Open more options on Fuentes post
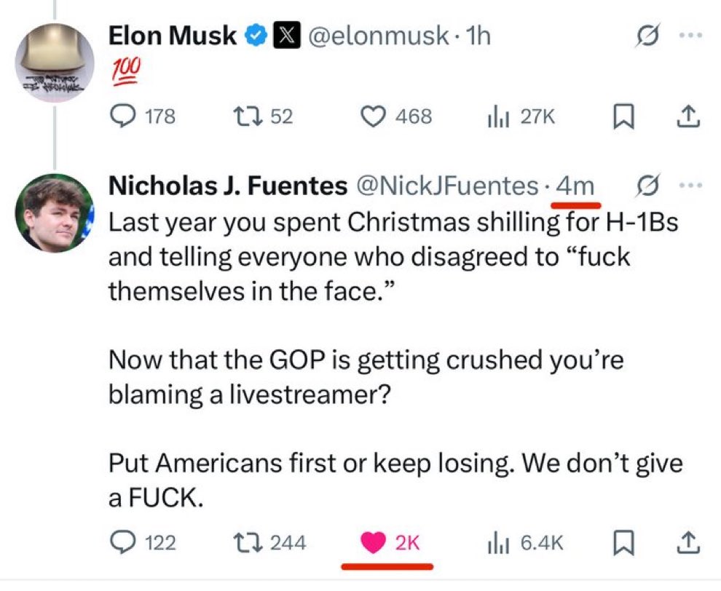This screenshot has height=591, width=721. 690,186
